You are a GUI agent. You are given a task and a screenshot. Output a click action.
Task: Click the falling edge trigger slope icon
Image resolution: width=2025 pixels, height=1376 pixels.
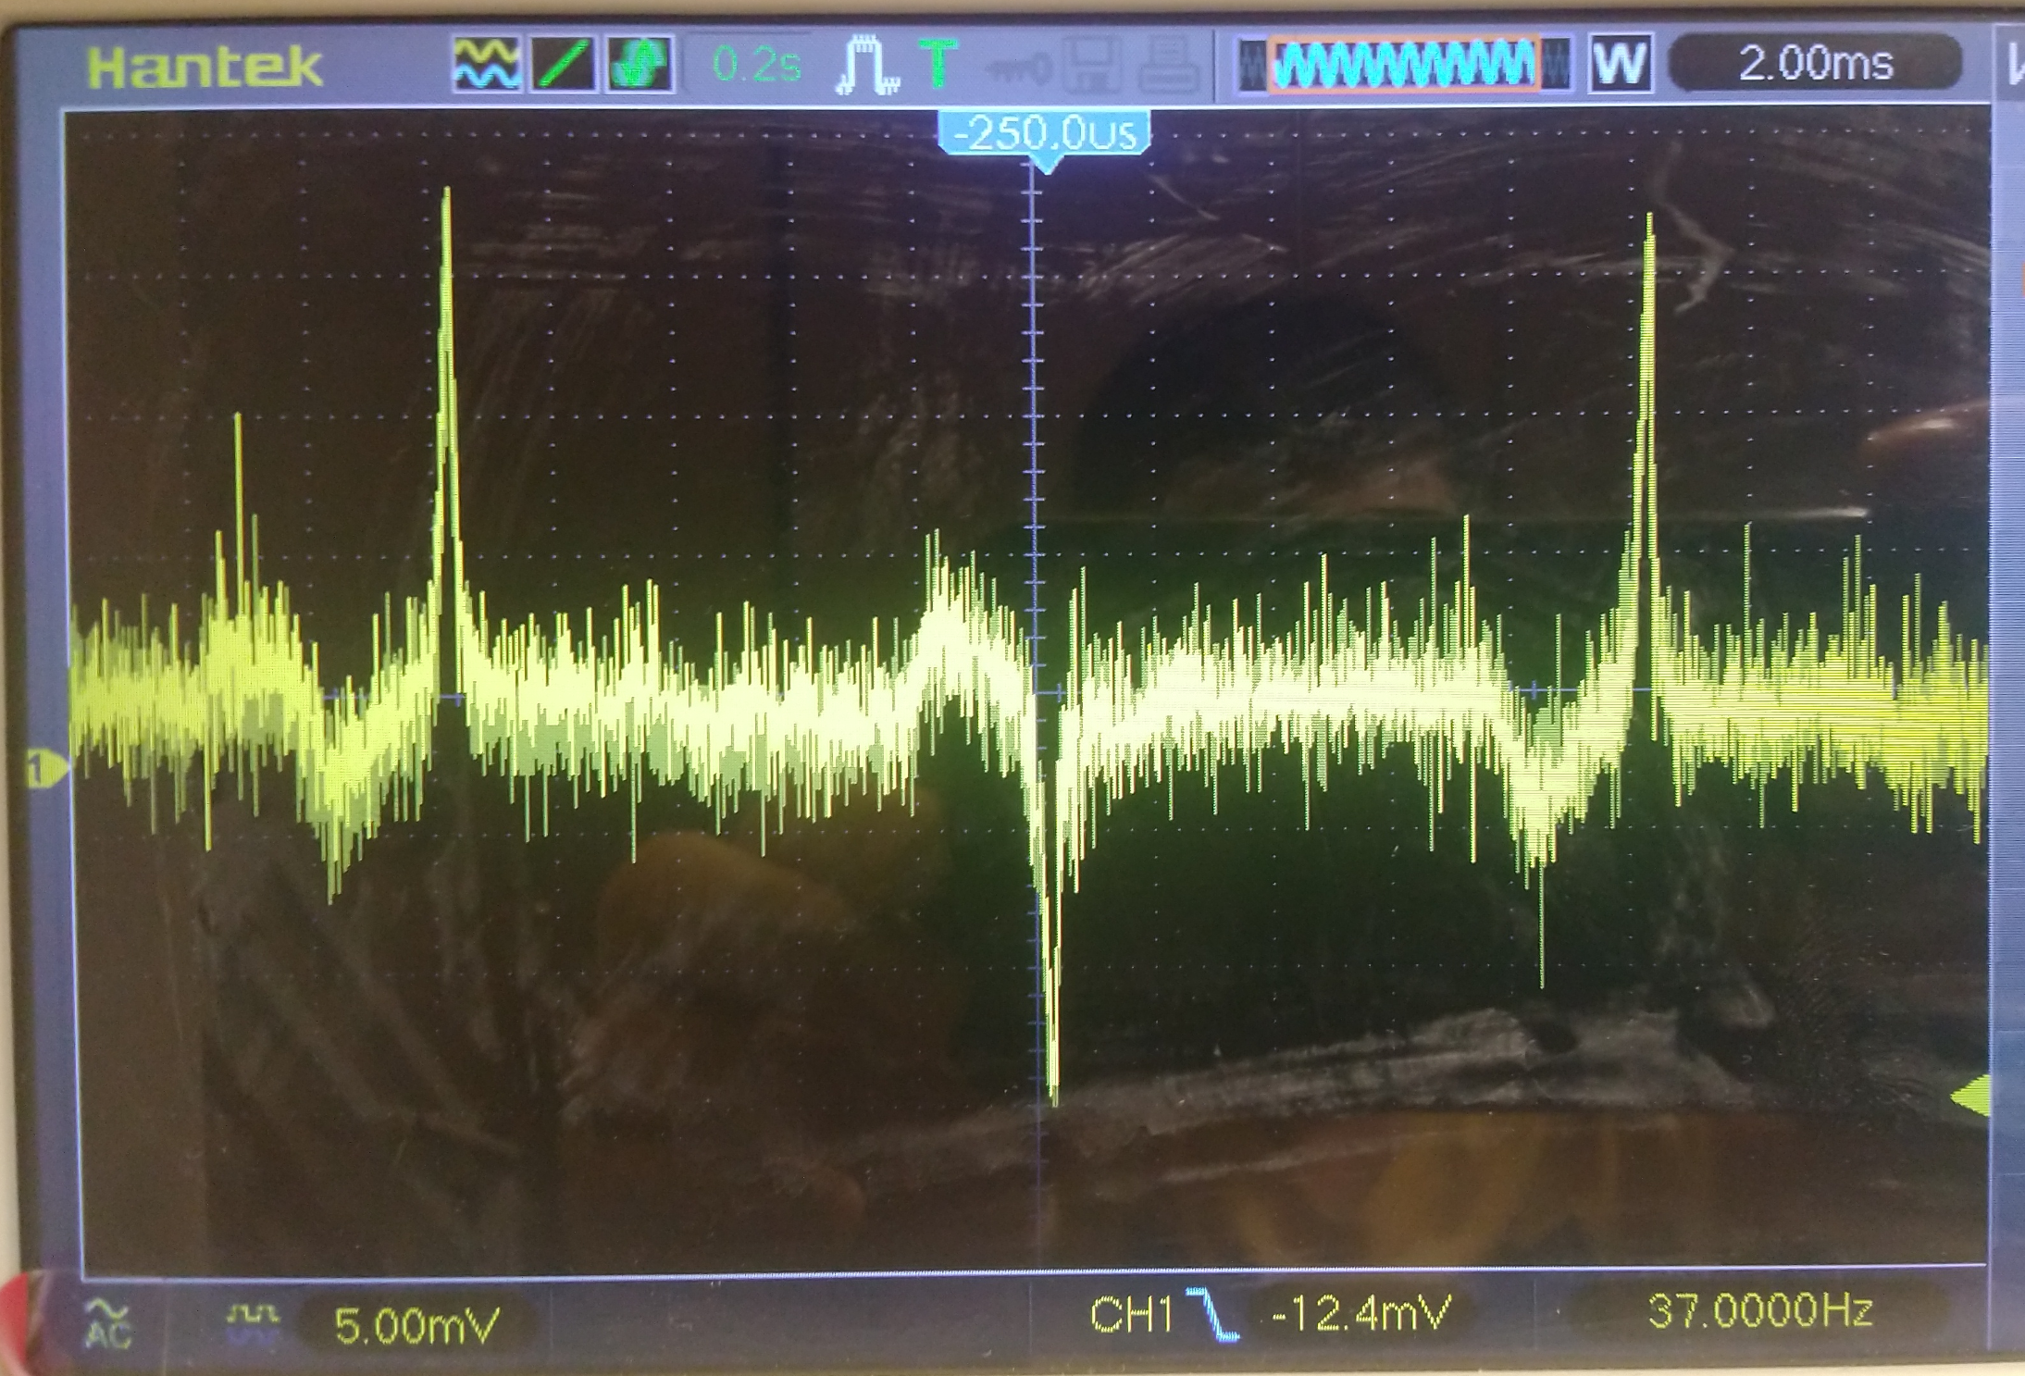tap(1212, 1314)
